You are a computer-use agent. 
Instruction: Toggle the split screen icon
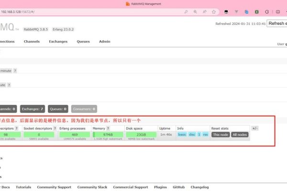coord(278,12)
